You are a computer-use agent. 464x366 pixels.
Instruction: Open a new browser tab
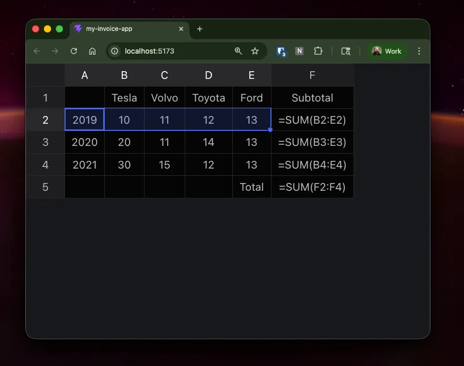coord(200,29)
